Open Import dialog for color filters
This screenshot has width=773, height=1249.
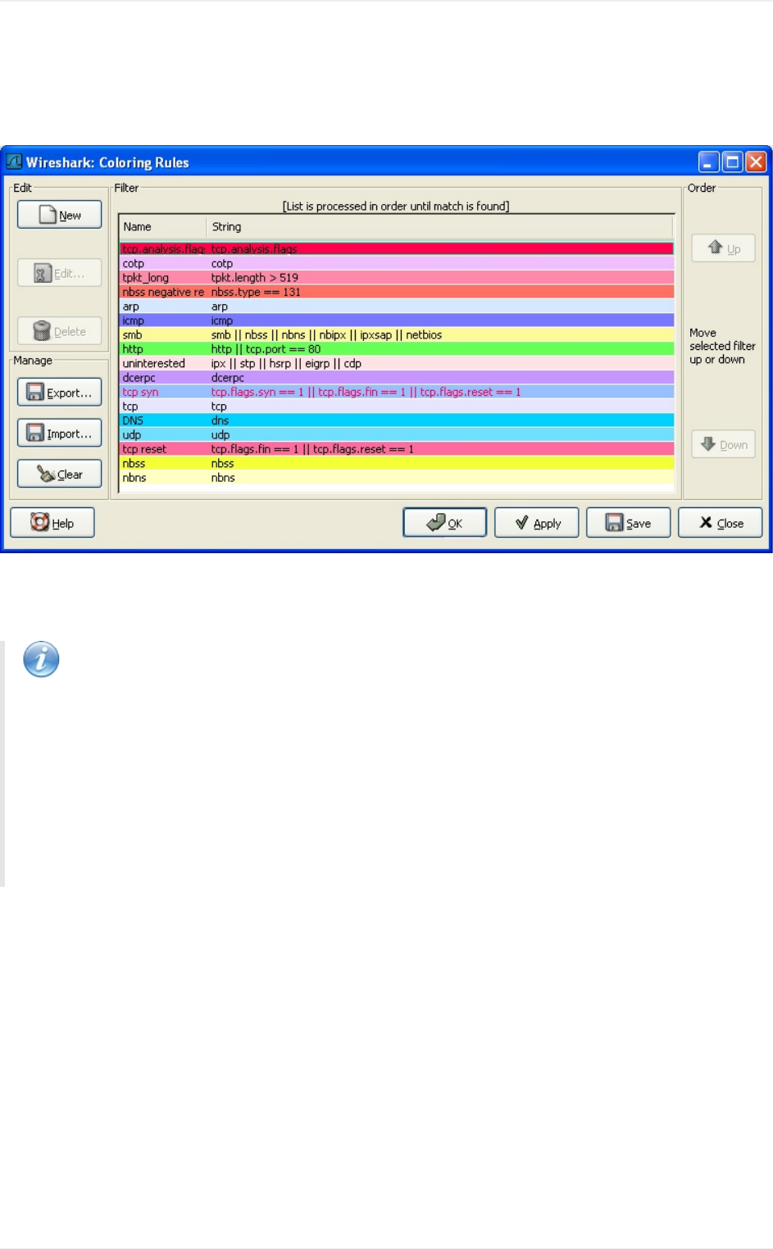pyautogui.click(x=59, y=433)
